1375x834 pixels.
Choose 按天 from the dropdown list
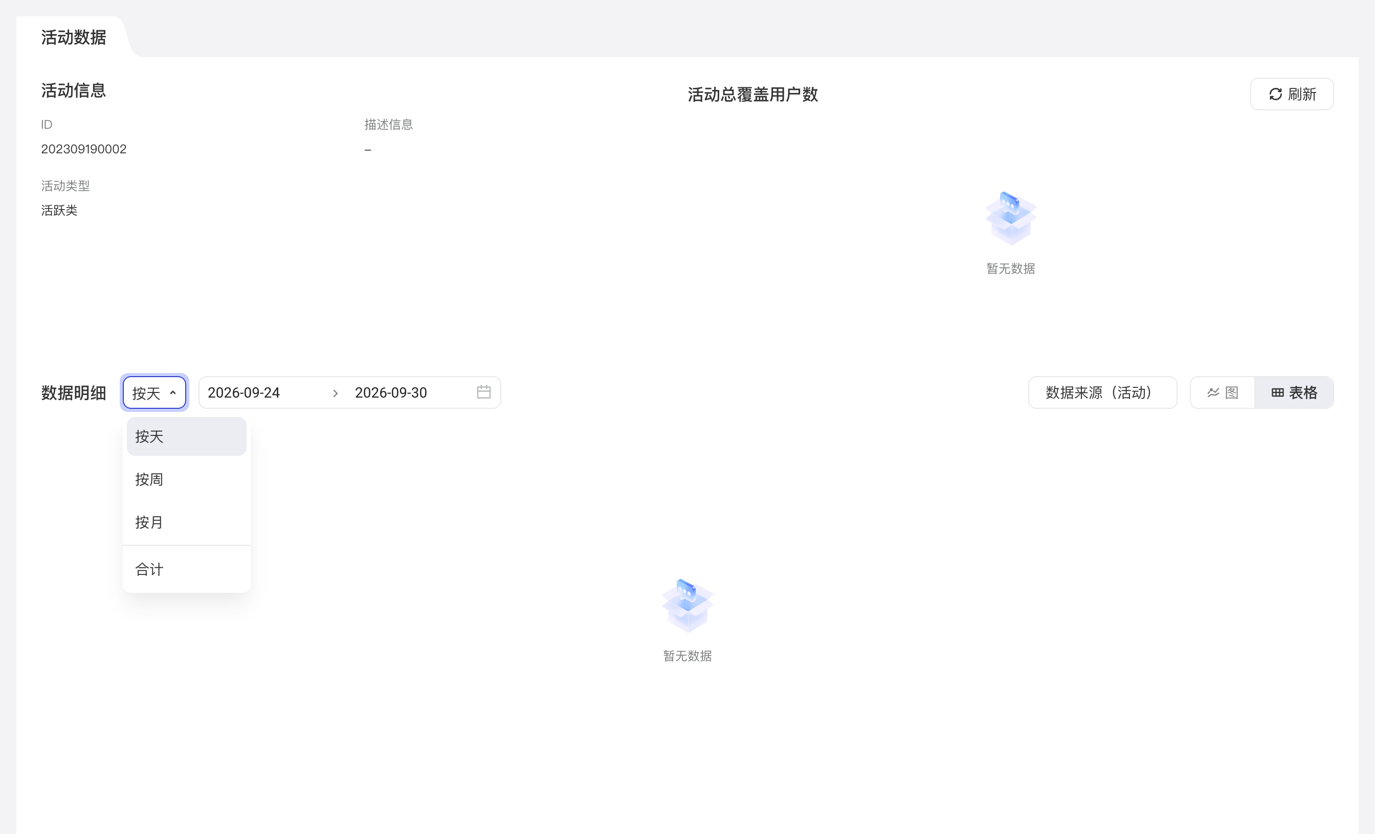coord(186,436)
